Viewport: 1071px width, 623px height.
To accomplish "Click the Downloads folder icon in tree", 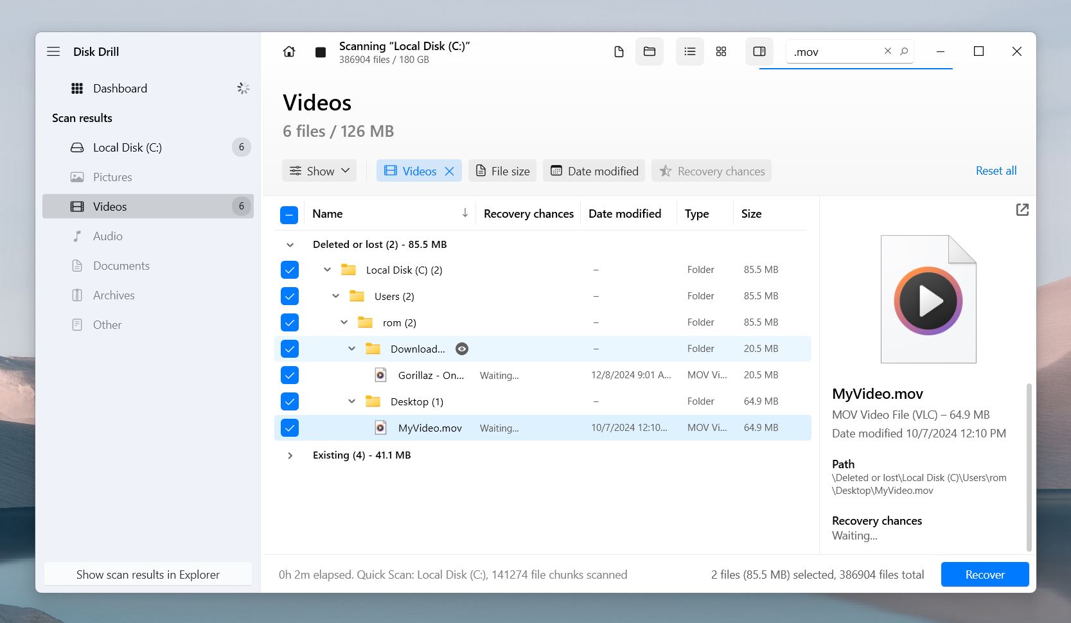I will [373, 349].
